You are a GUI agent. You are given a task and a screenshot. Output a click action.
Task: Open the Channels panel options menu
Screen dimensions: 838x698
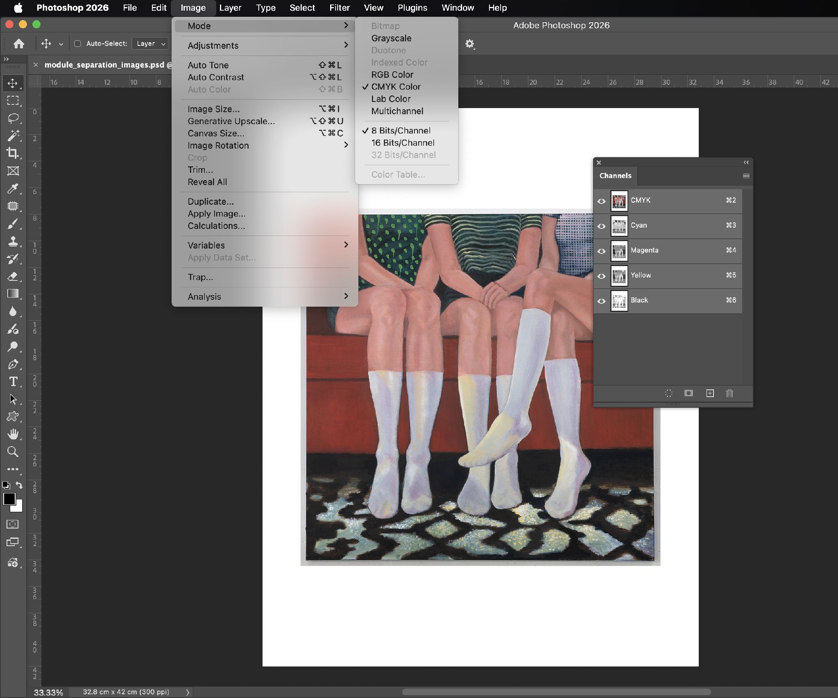[746, 176]
